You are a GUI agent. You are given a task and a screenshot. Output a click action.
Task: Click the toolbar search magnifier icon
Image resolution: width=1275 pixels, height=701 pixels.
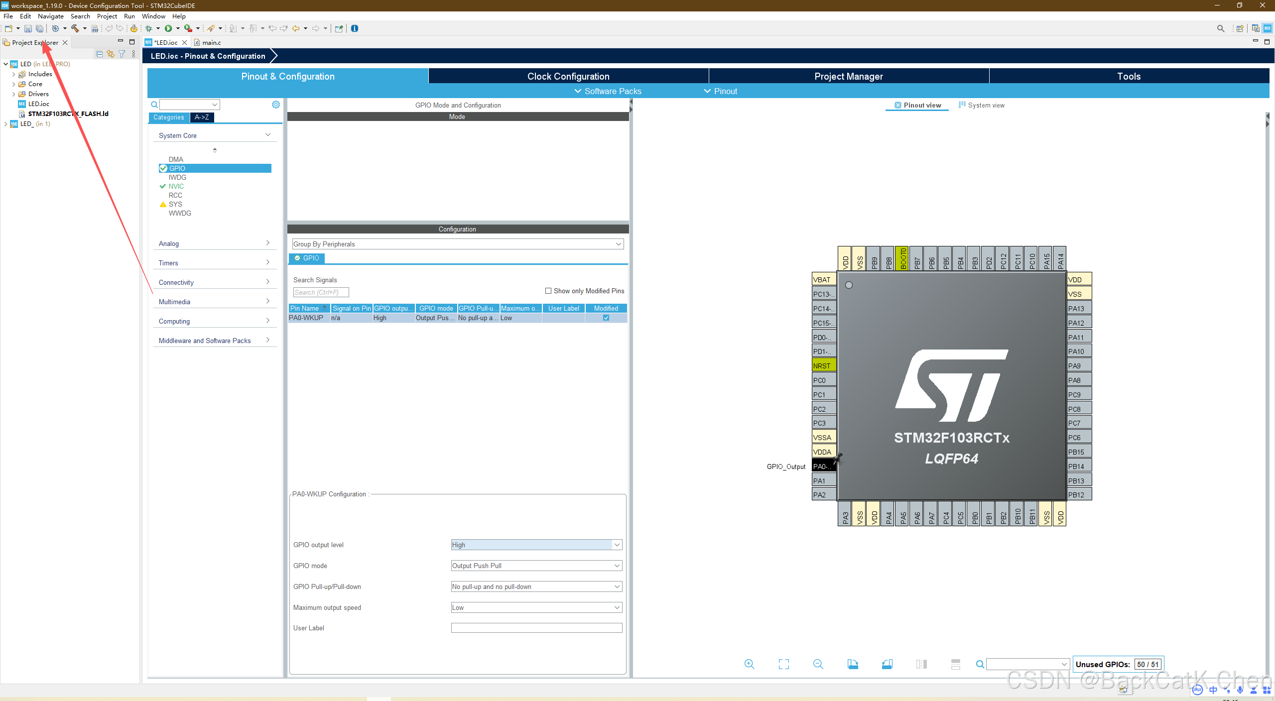(1221, 28)
